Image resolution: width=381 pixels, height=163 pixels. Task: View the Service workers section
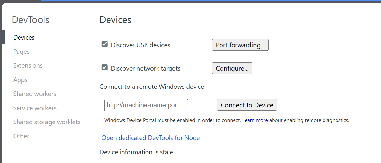[x=35, y=108]
